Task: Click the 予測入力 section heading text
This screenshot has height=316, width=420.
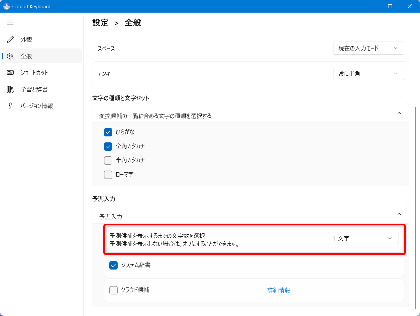Action: click(104, 199)
